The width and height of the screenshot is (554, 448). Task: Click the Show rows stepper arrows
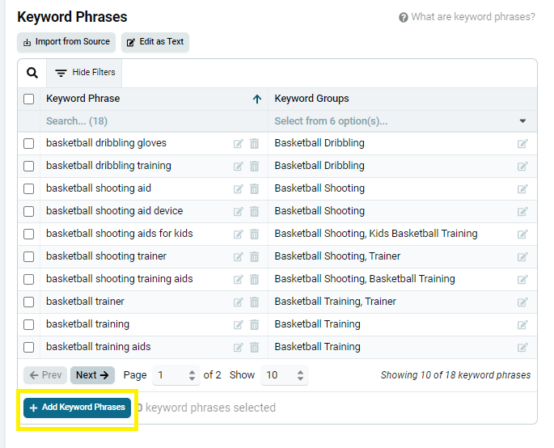click(300, 375)
